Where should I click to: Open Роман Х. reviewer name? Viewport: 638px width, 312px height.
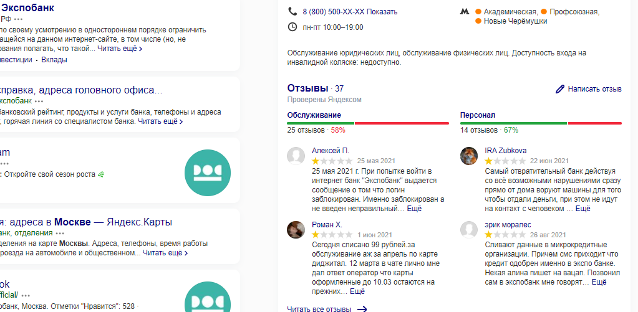point(327,225)
